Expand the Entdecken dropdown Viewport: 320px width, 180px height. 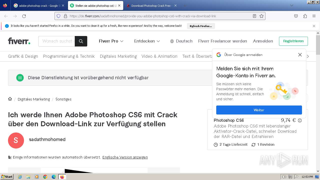(x=147, y=41)
